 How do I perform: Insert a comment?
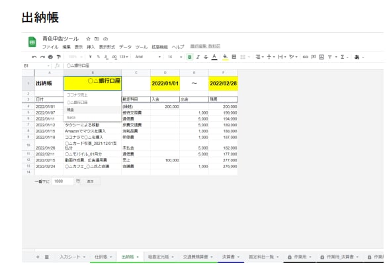click(314, 57)
